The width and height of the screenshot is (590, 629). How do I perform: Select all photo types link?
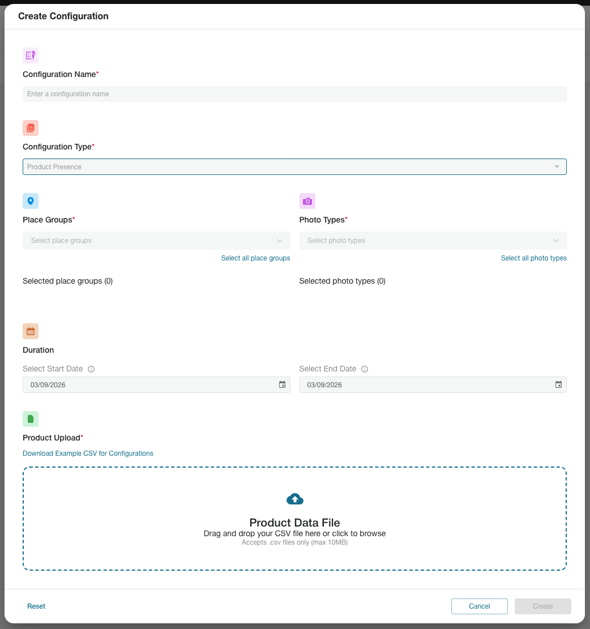(x=533, y=258)
